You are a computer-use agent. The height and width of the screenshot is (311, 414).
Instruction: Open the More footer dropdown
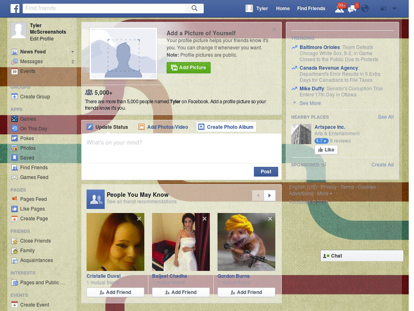pyautogui.click(x=325, y=194)
